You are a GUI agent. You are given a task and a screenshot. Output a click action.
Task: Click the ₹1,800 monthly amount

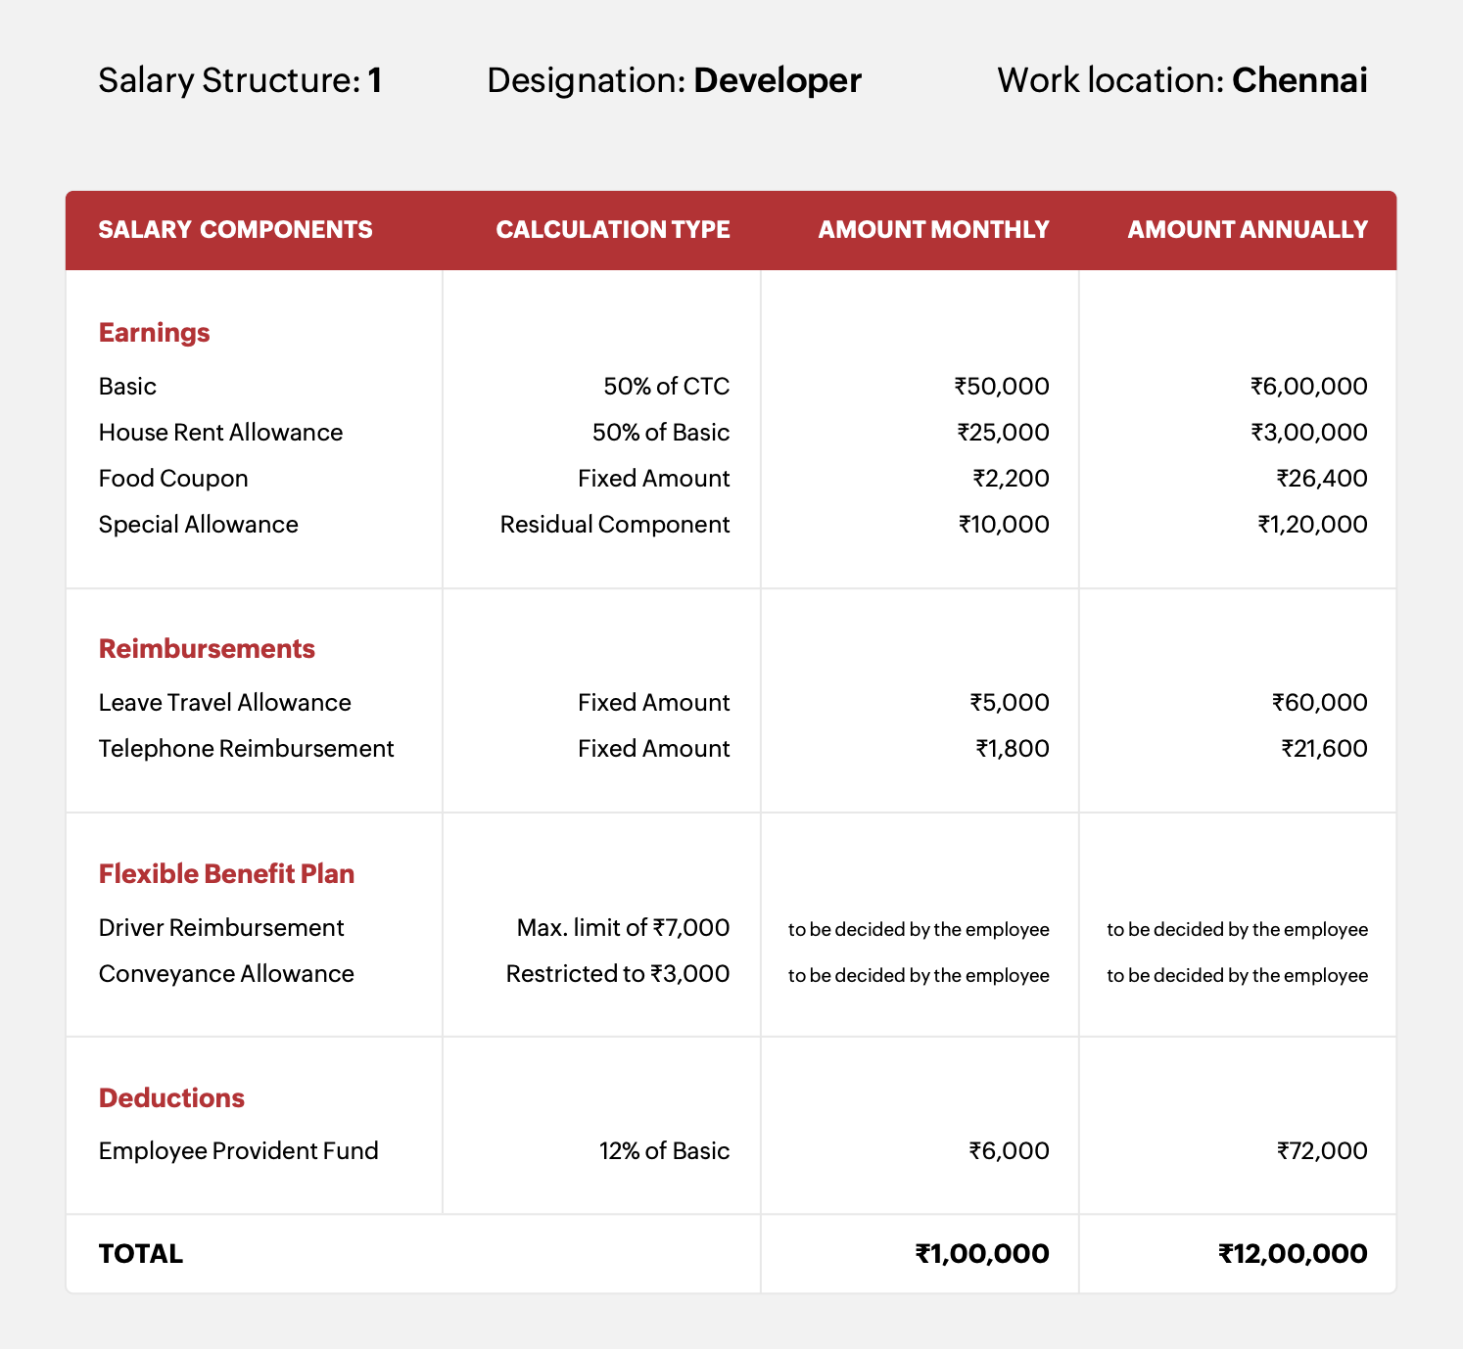(x=1013, y=749)
